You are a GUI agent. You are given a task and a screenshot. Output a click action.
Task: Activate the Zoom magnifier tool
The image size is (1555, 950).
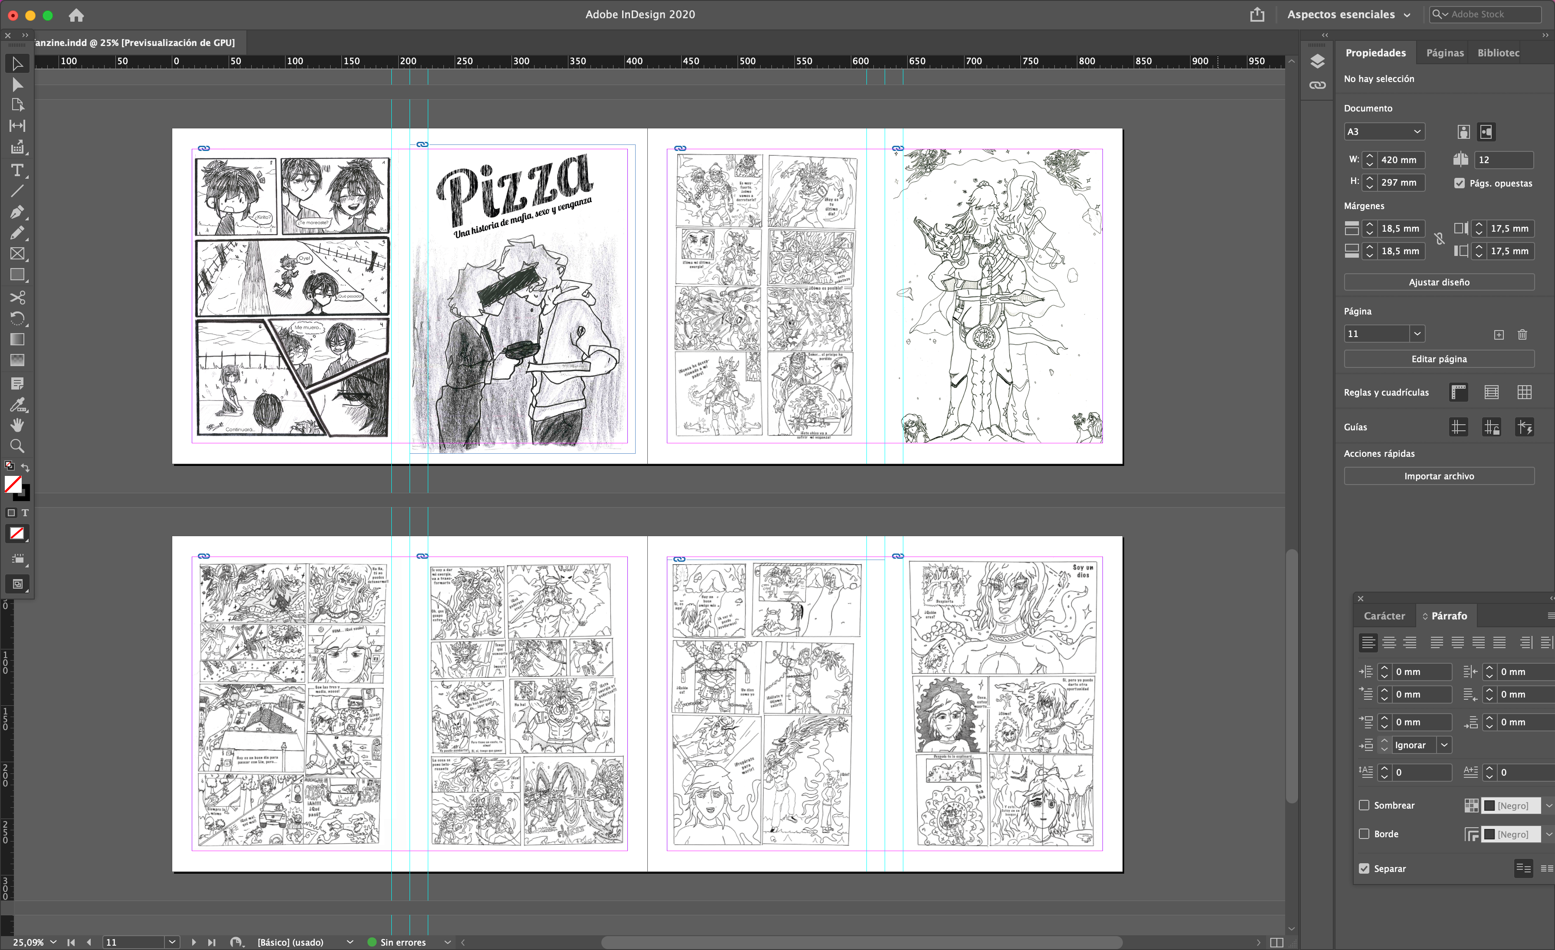click(x=17, y=446)
